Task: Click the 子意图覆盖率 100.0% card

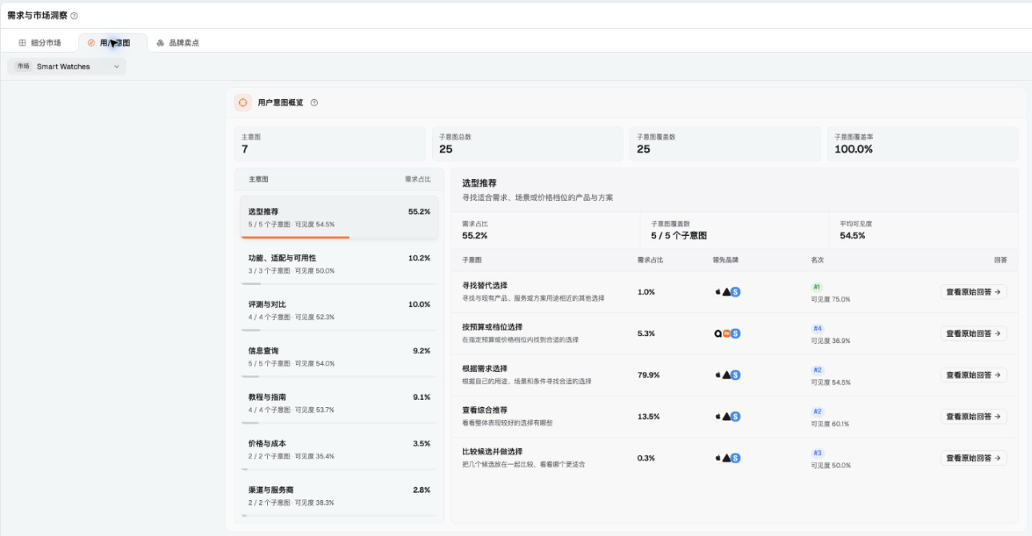Action: click(x=923, y=144)
